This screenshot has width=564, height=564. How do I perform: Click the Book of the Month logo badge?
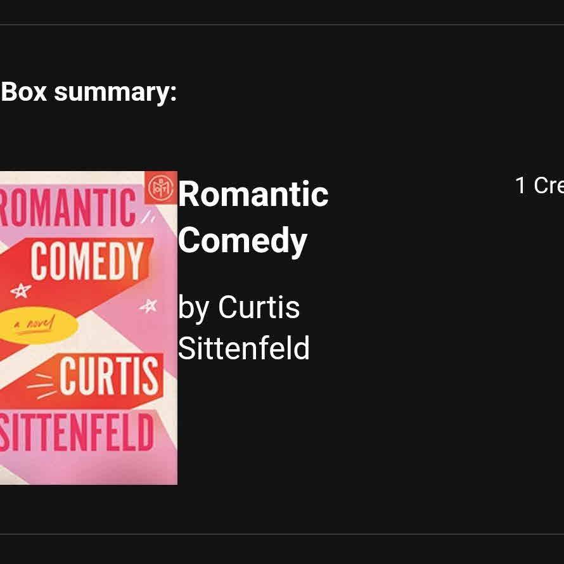pos(160,188)
